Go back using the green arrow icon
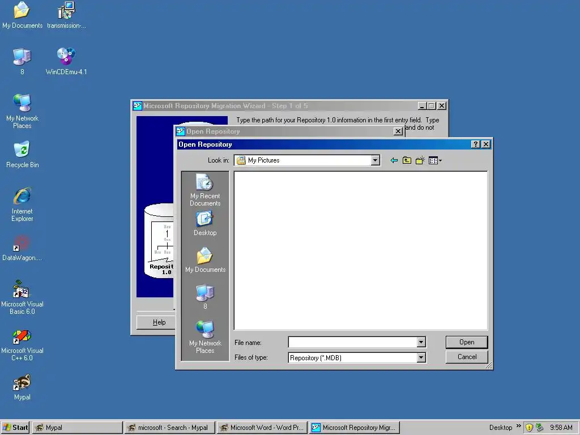The width and height of the screenshot is (580, 435). (394, 160)
